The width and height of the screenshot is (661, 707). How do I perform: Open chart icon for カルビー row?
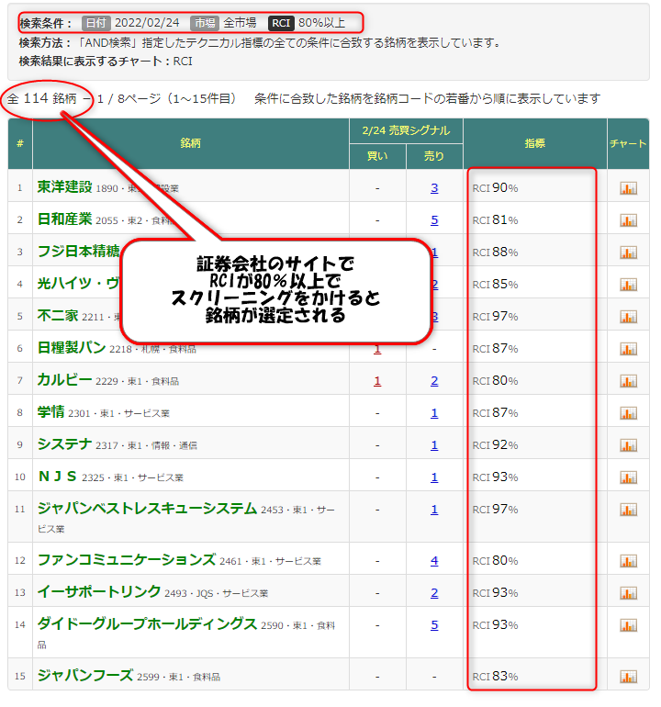pos(628,381)
